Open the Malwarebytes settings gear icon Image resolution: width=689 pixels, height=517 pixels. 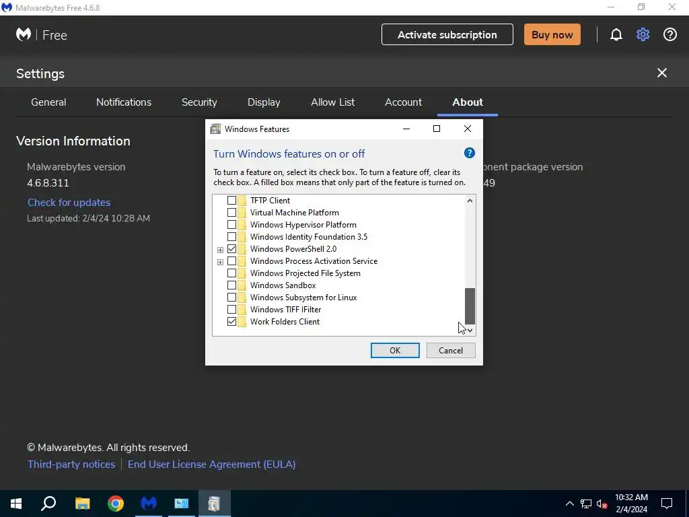pos(643,35)
